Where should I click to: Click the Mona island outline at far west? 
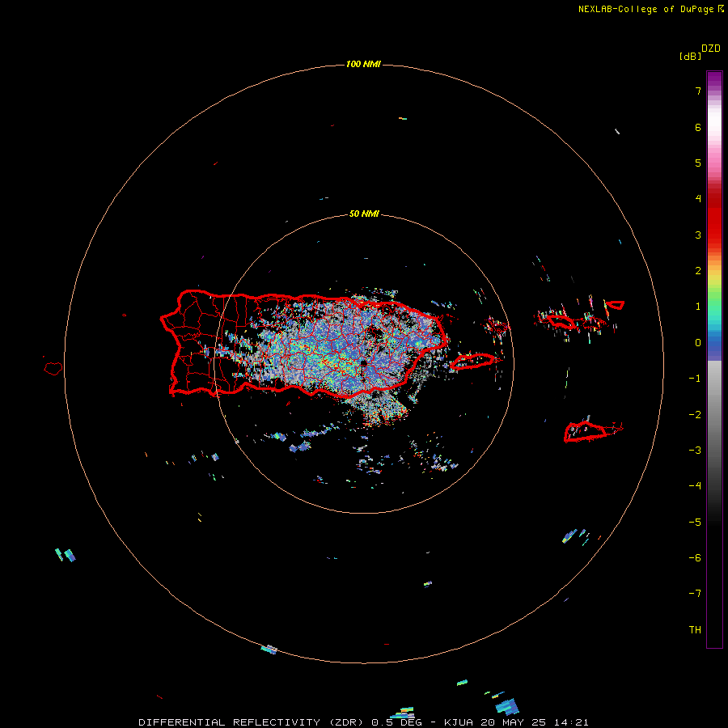(53, 369)
